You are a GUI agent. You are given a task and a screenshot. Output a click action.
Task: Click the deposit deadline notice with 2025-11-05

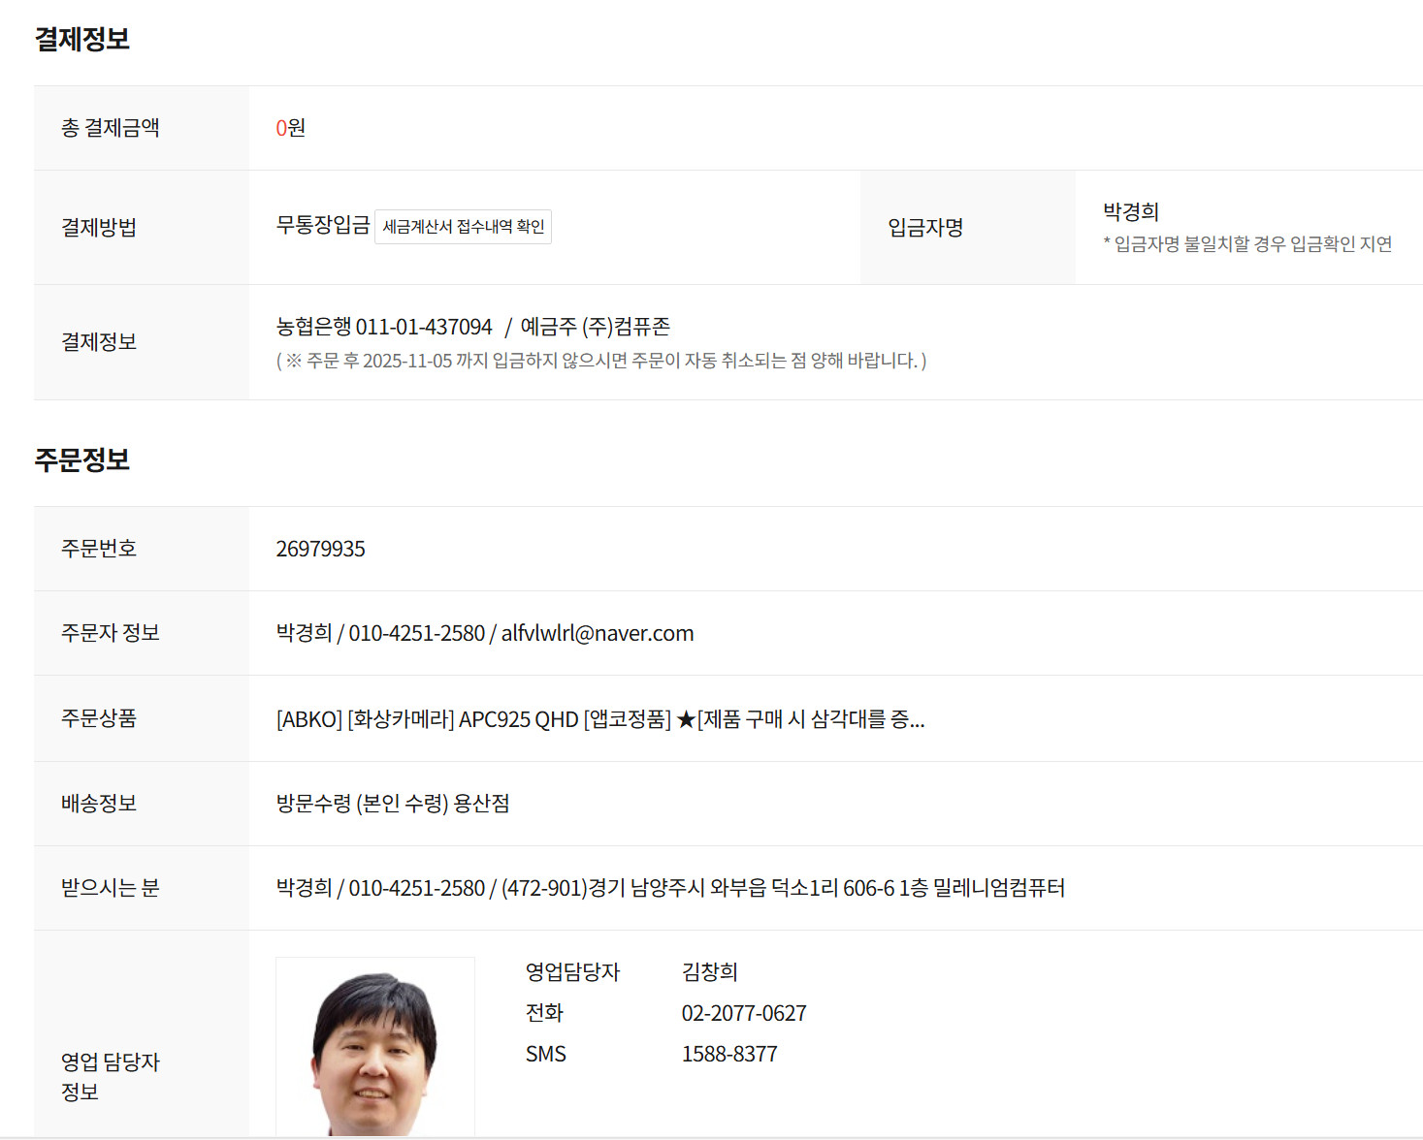pyautogui.click(x=600, y=362)
